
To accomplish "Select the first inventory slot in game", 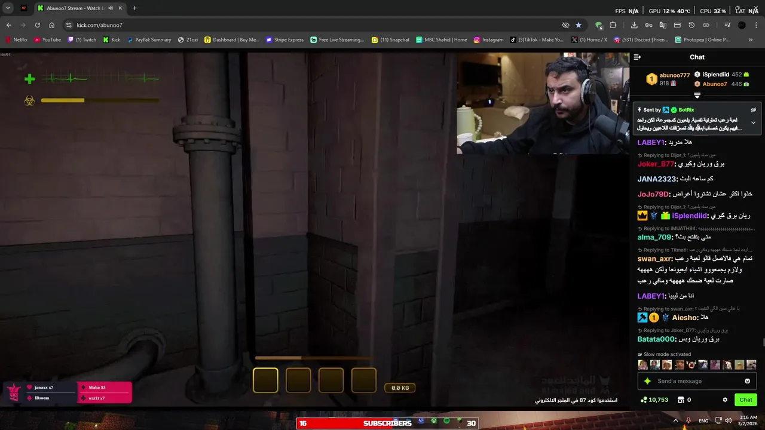I will coord(265,380).
